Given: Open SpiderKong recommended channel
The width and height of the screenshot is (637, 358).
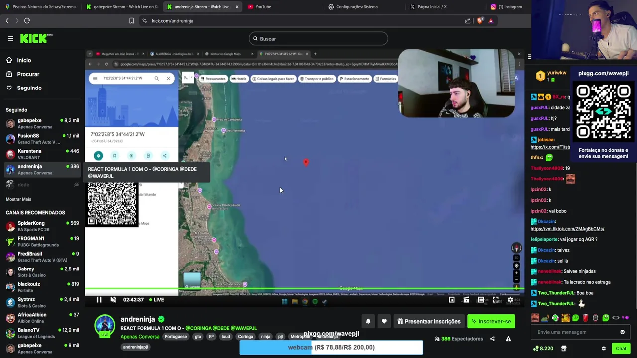Looking at the screenshot, I should click(x=42, y=226).
